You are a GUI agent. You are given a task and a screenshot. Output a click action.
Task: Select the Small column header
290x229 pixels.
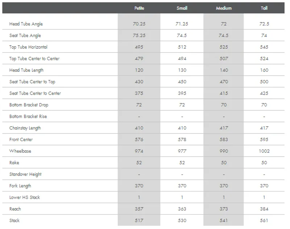182,8
